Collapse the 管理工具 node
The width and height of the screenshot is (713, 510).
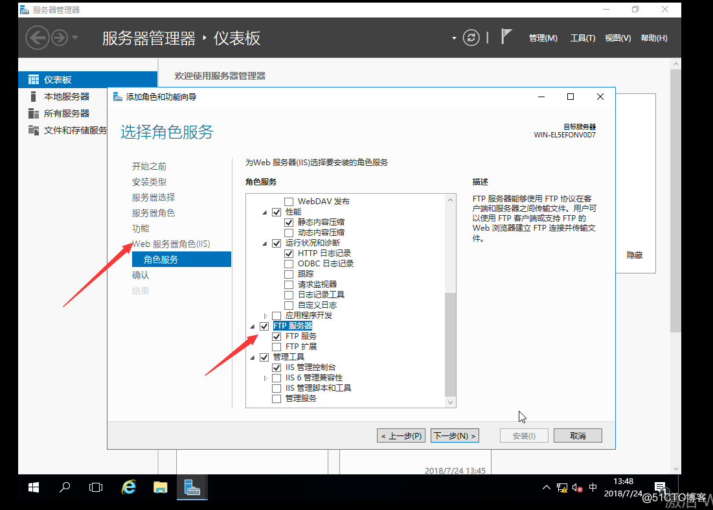[253, 358]
